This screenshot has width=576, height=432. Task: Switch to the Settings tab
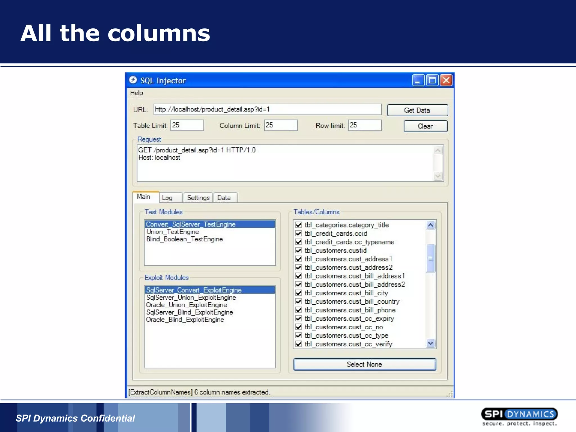198,198
